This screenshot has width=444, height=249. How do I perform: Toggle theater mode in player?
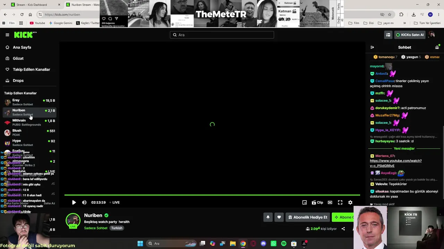330,203
